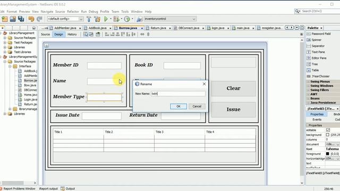340x191 pixels.
Task: Click the Redo arrow icon
Action: 39,19
